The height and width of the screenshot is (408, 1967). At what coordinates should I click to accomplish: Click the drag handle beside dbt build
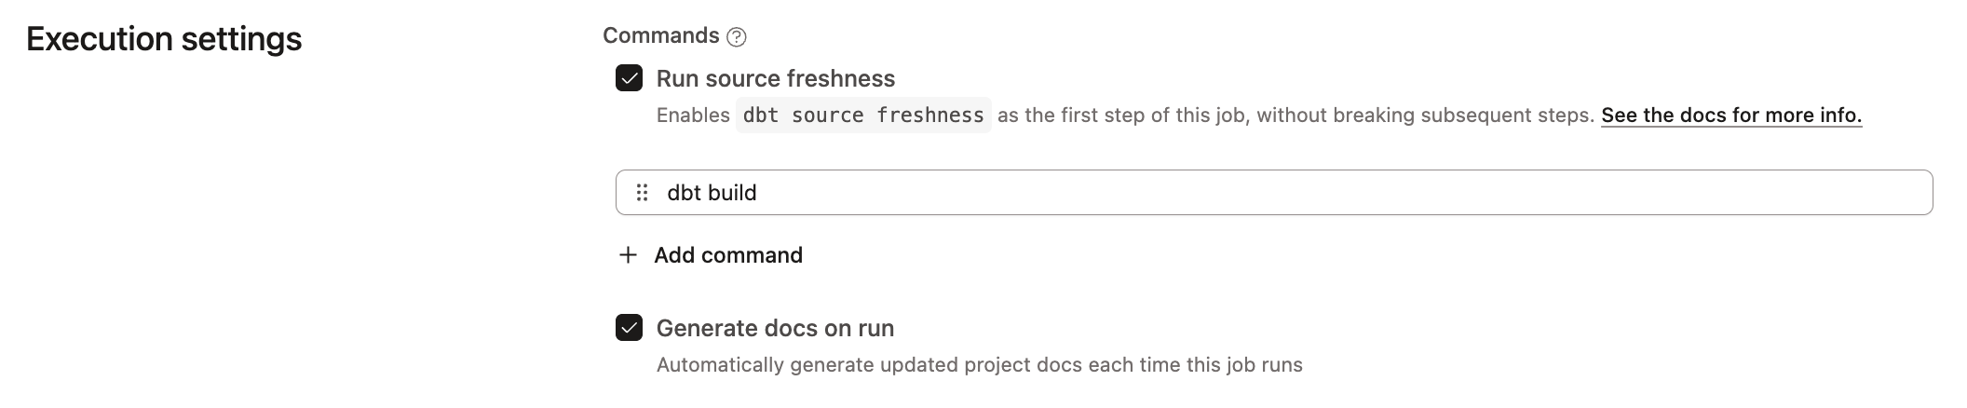point(642,193)
